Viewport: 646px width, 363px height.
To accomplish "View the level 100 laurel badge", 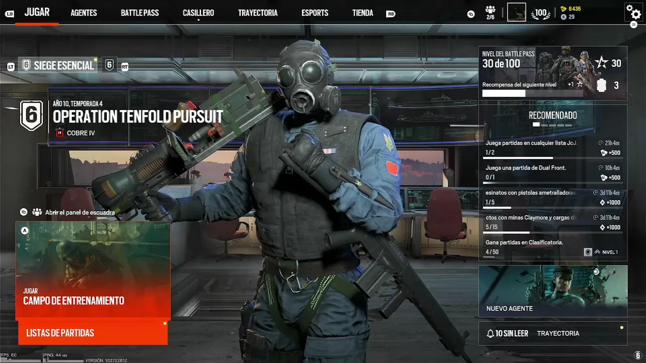I will (541, 13).
